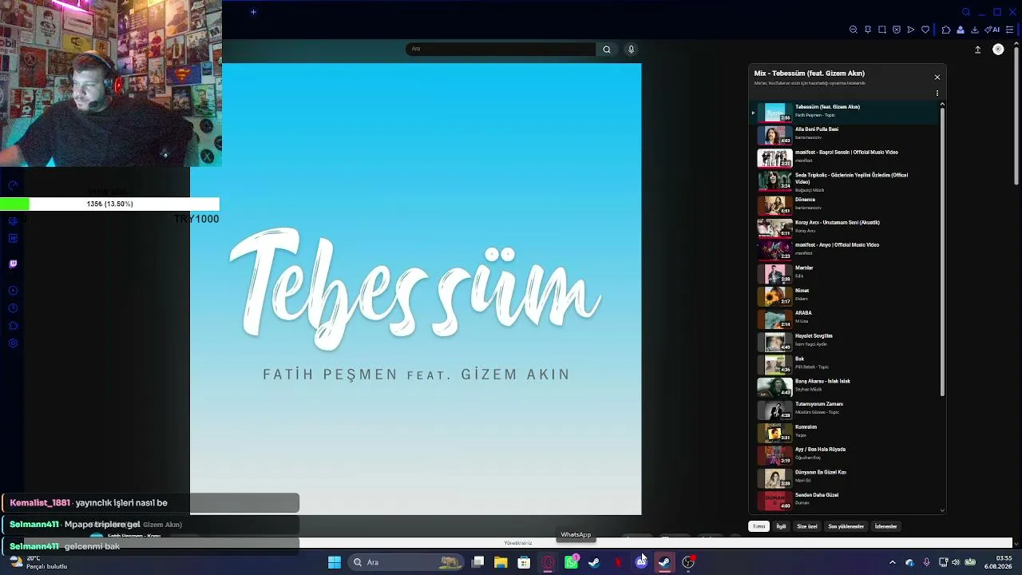Select Koray Avcı - Unutamam Seni (Akustik)
Viewport: 1022px width, 575px height.
pyautogui.click(x=844, y=228)
